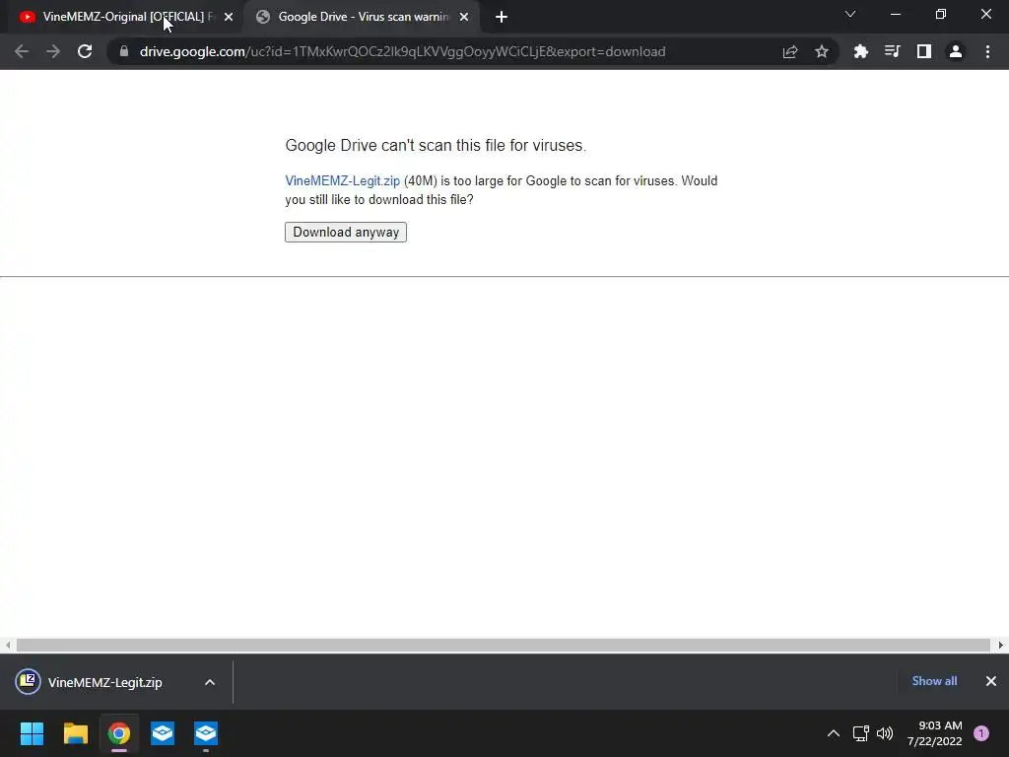Bookmark this page with the star icon
1009x757 pixels.
pos(822,51)
